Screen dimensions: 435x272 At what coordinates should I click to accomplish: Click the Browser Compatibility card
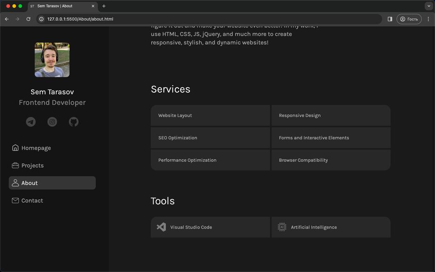pyautogui.click(x=331, y=160)
